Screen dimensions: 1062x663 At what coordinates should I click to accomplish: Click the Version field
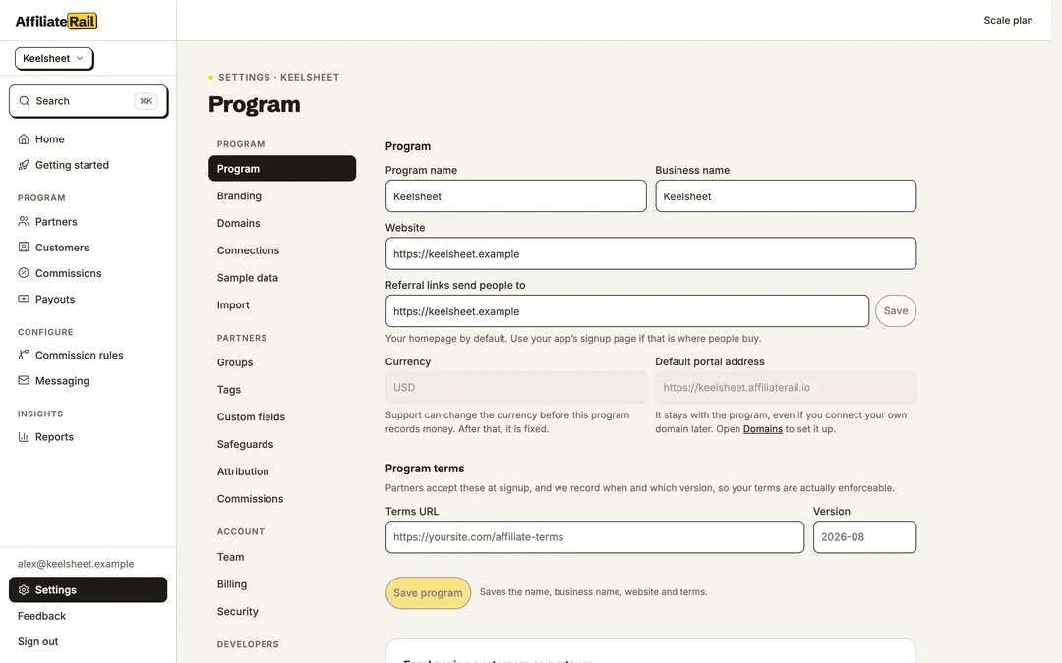pos(865,537)
